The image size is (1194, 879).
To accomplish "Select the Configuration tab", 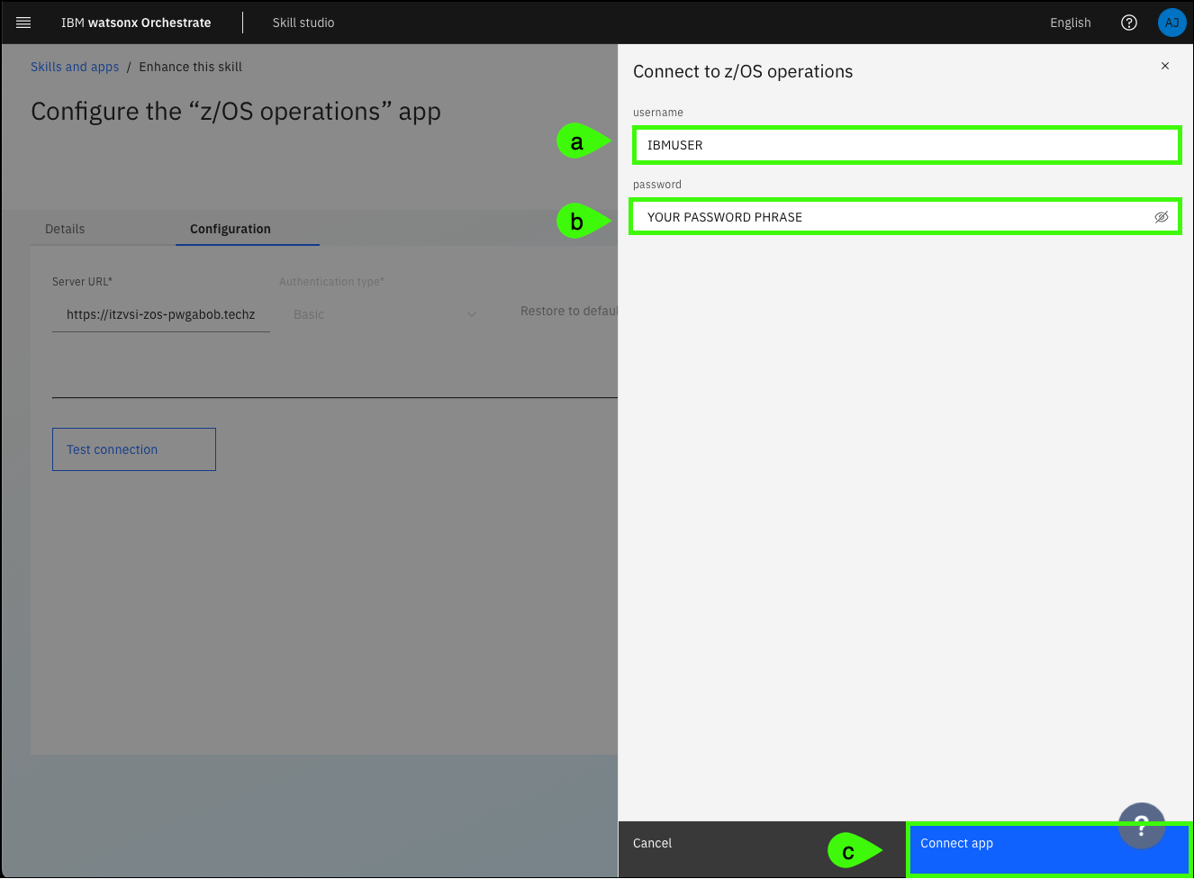I will [x=230, y=229].
